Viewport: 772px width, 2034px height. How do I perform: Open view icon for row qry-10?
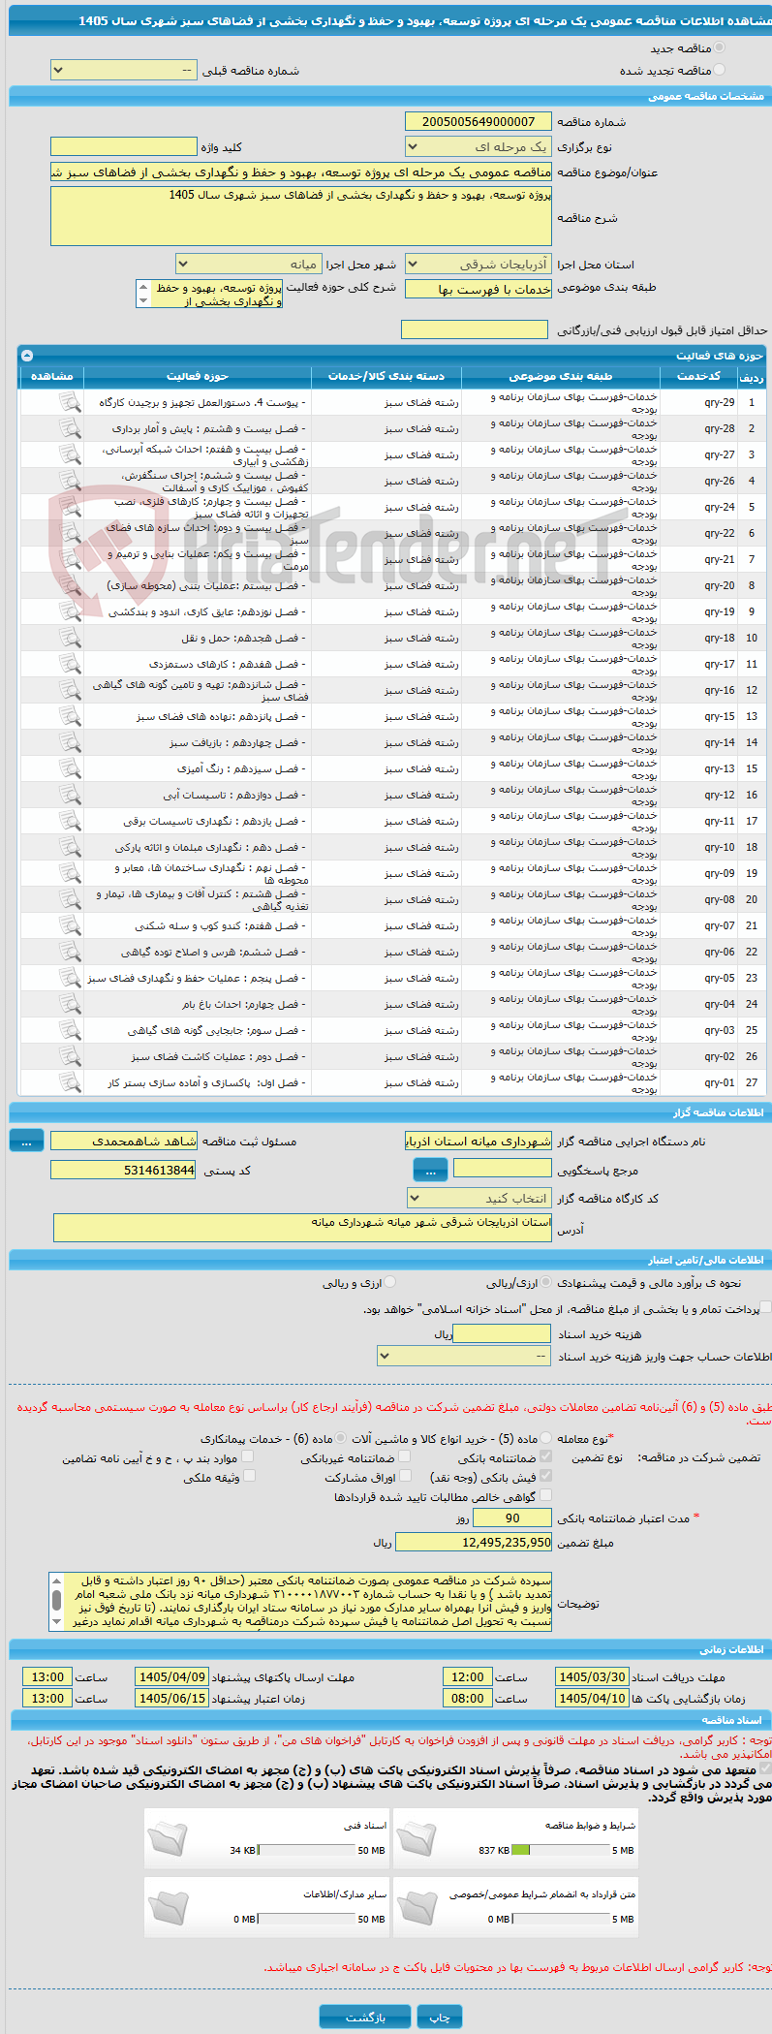[x=70, y=847]
